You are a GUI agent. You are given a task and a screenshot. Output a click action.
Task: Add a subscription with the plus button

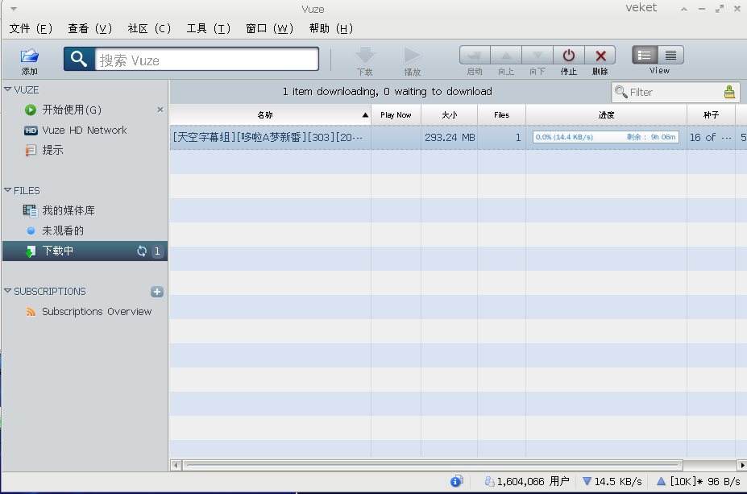coord(157,292)
